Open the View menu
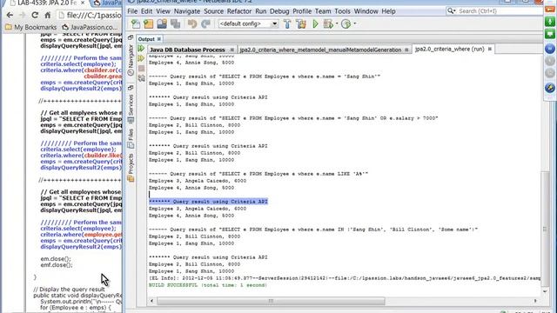 click(163, 11)
